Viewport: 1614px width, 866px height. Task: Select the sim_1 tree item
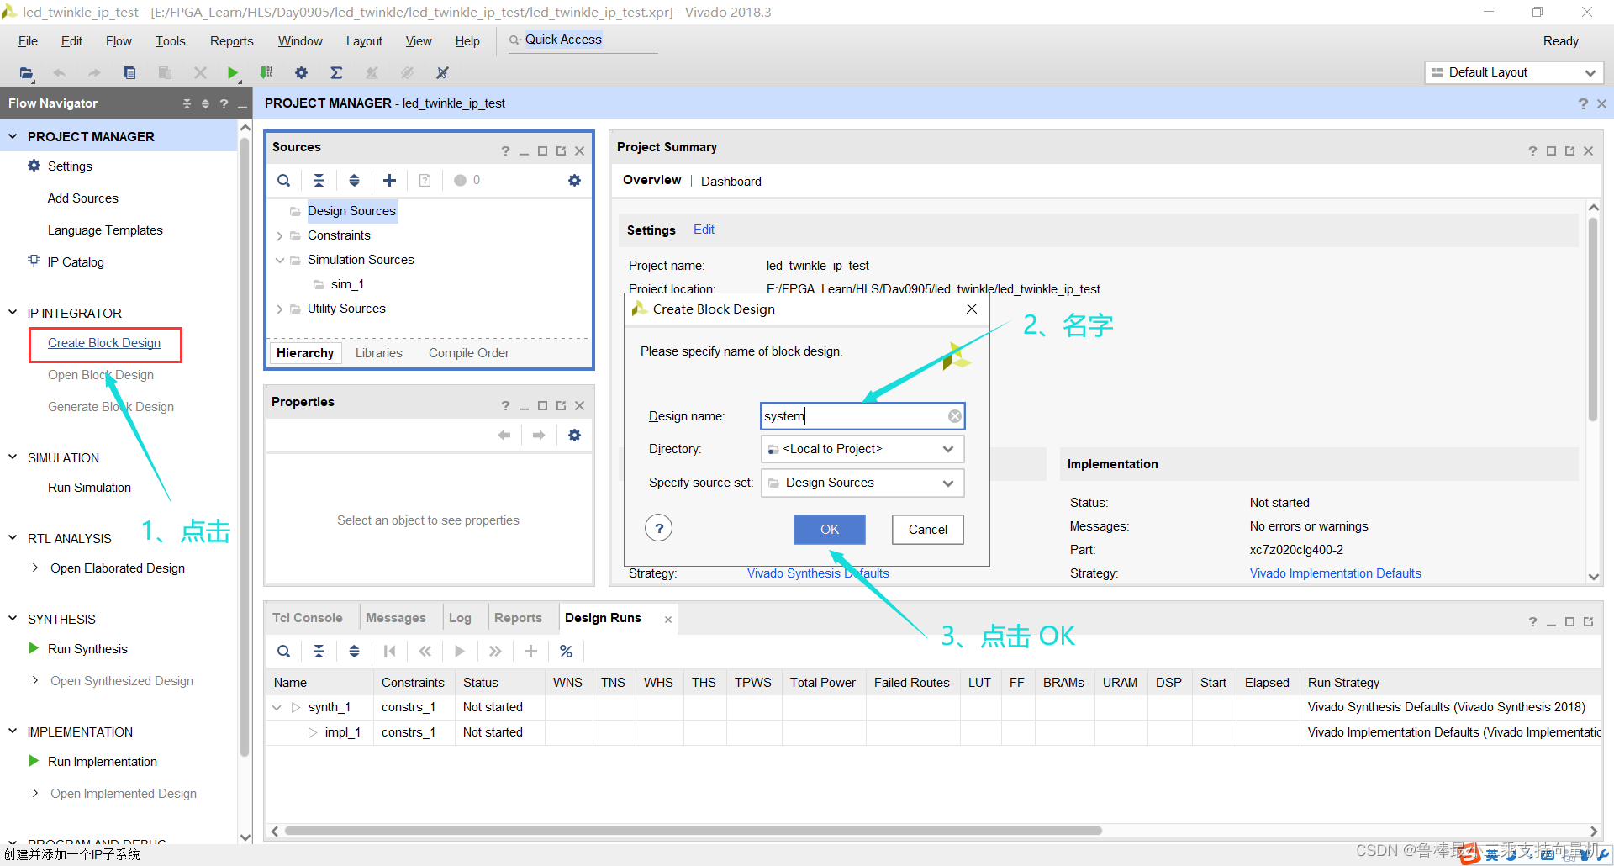[x=347, y=284]
